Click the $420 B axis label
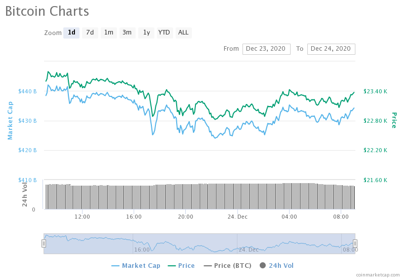 point(27,150)
